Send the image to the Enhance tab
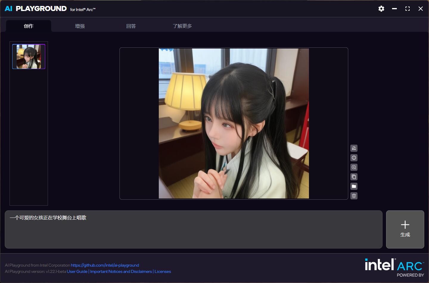 coord(354,148)
